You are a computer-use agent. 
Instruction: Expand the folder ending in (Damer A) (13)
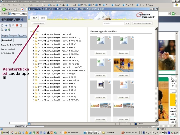pos(34,37)
